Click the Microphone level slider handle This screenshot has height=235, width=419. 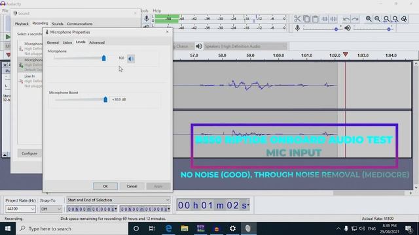point(103,58)
